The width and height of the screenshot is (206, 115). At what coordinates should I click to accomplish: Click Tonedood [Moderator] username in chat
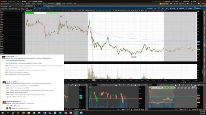pyautogui.click(x=13, y=102)
